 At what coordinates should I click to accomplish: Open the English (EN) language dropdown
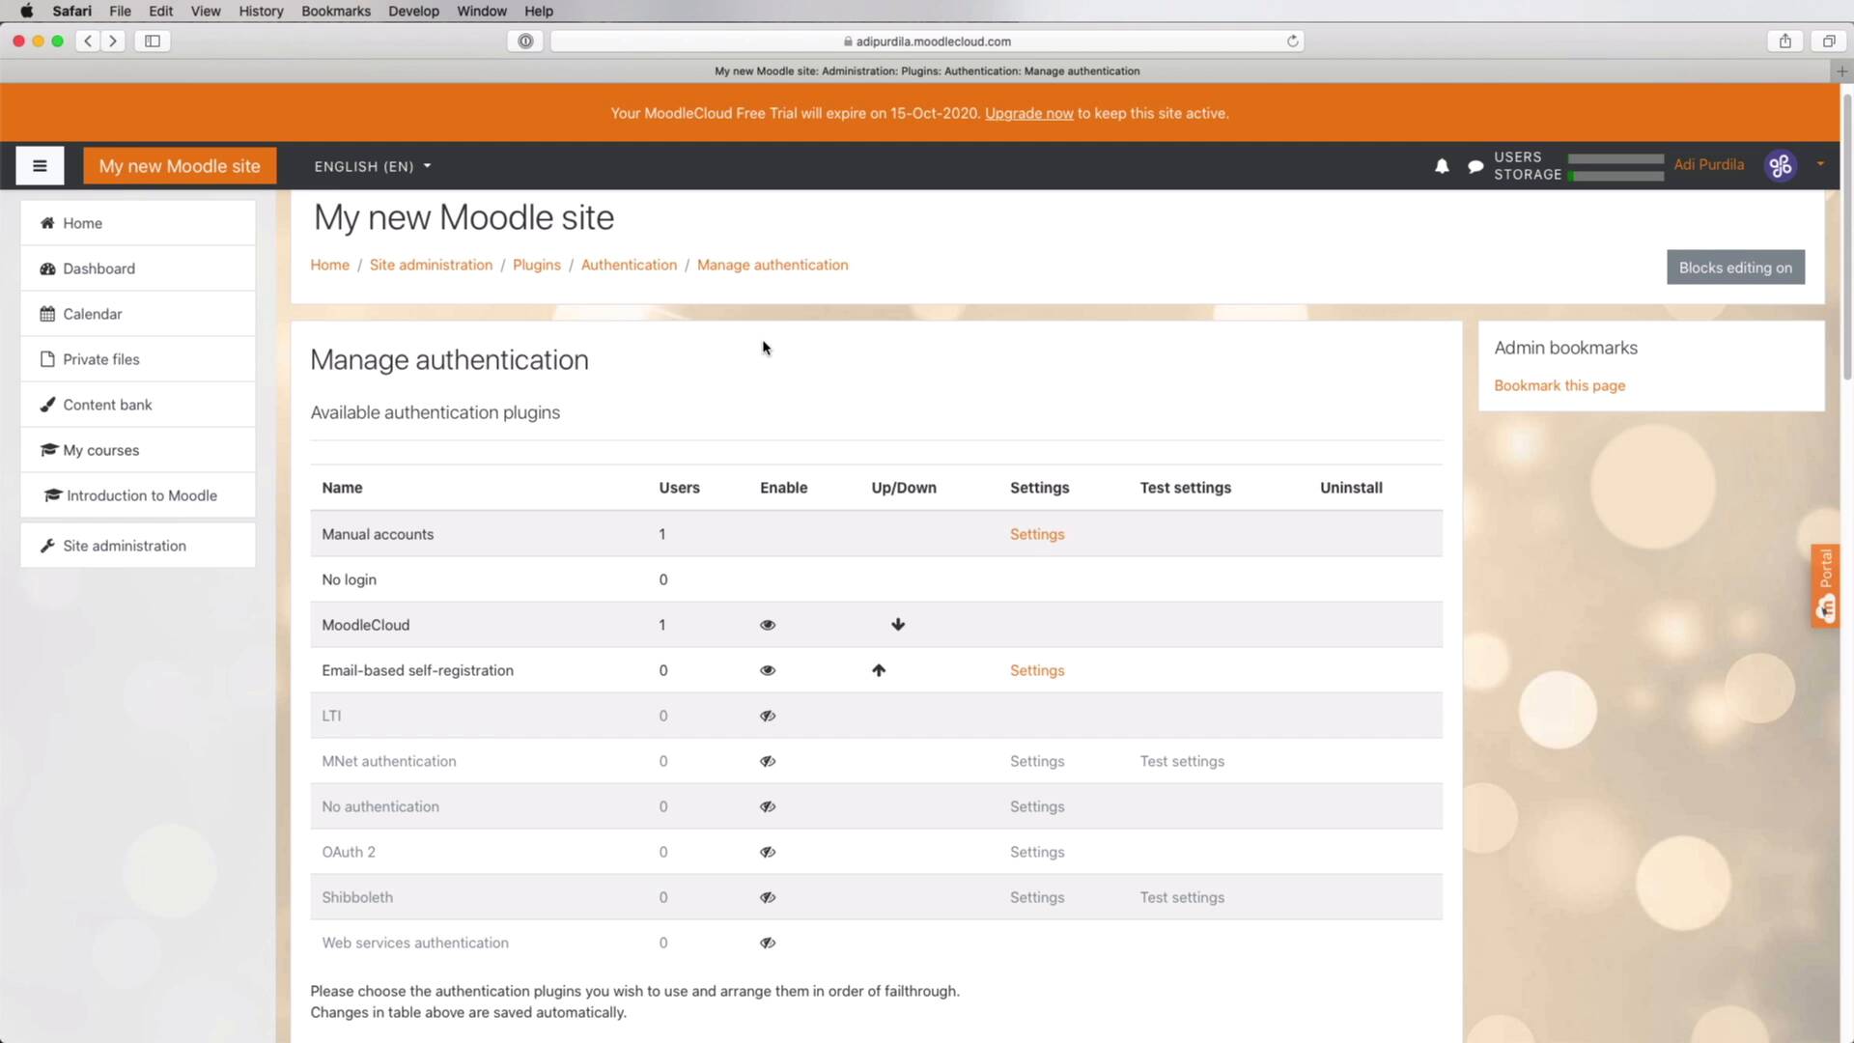click(x=372, y=165)
